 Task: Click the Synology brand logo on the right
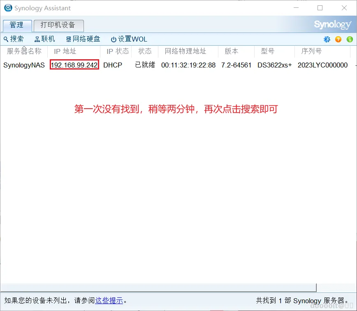tap(332, 24)
